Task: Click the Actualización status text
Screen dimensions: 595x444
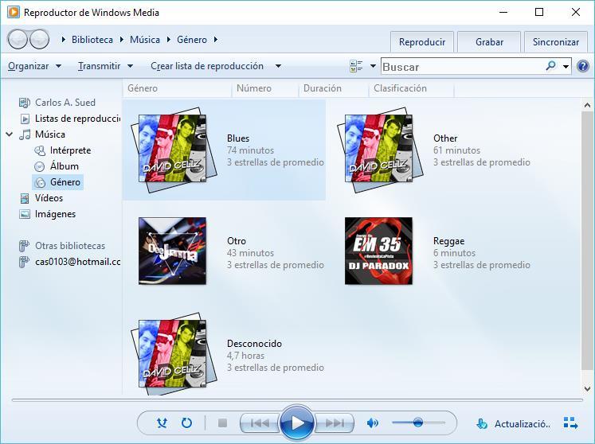Action: [523, 423]
